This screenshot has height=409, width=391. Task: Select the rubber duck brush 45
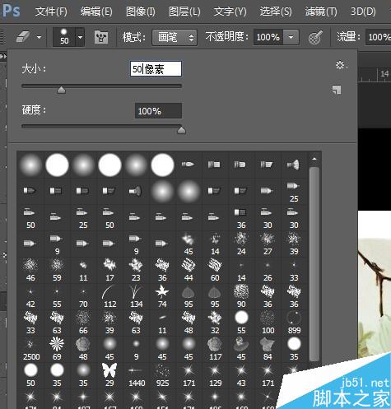coord(241,348)
